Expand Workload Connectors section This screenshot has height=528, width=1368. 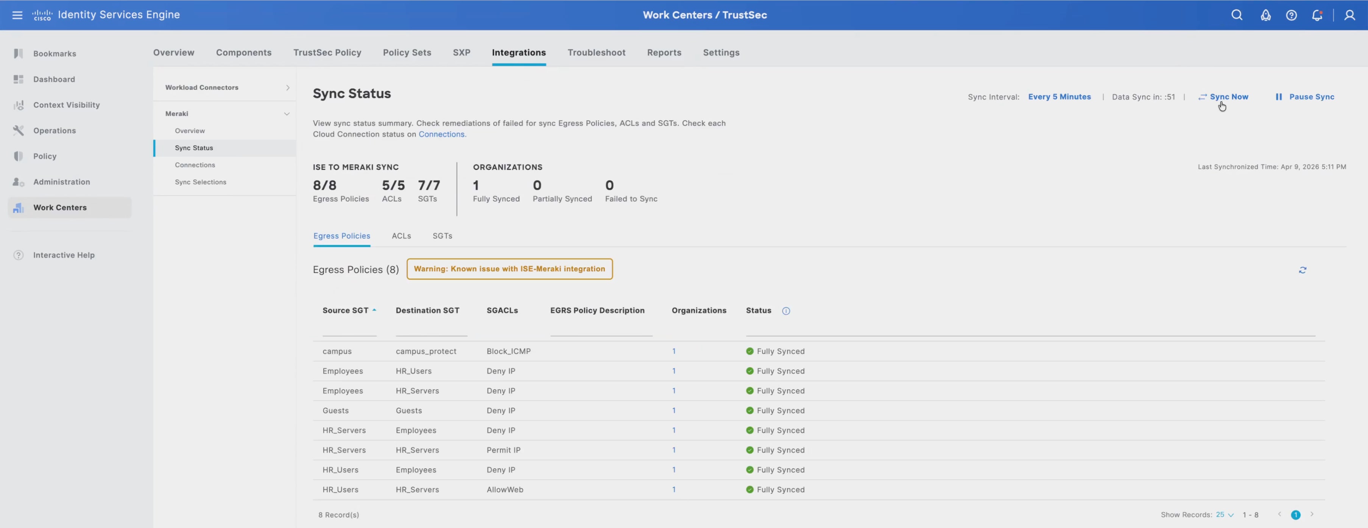click(287, 87)
